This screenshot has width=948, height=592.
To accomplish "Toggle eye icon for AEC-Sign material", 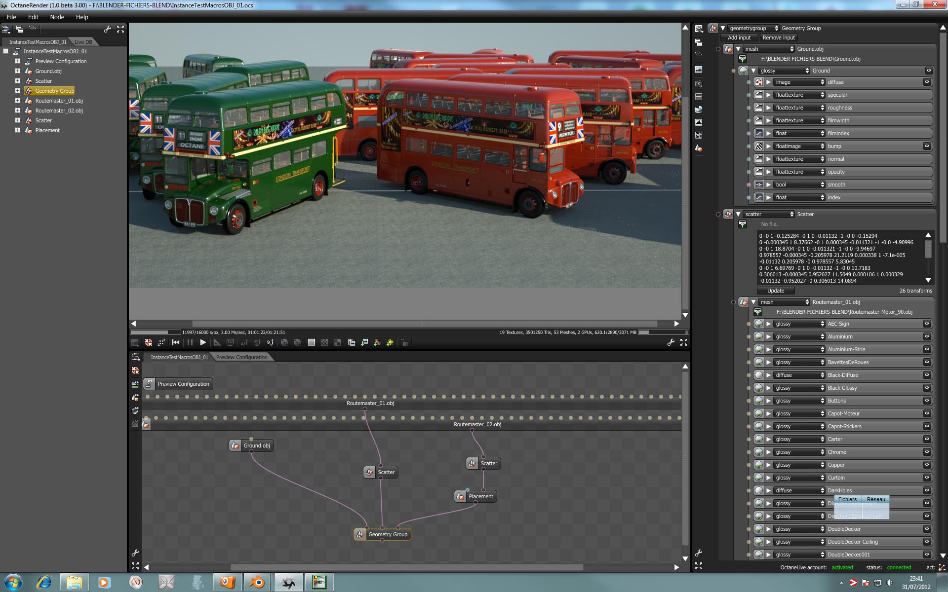I will pyautogui.click(x=927, y=324).
